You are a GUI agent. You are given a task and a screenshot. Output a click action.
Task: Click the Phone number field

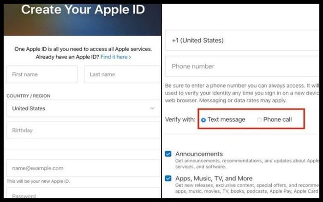click(x=242, y=66)
